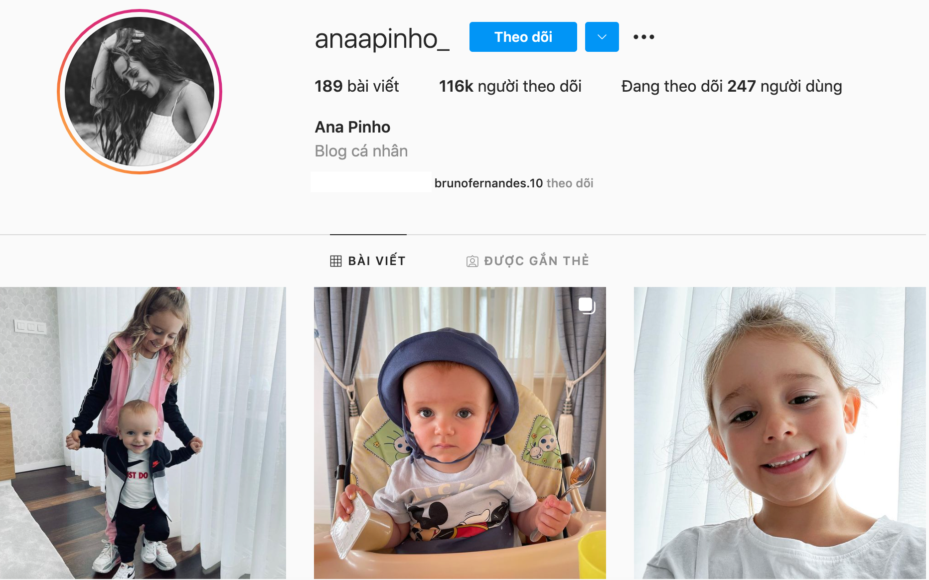
Task: Open the three-dot options menu
Action: click(x=643, y=37)
